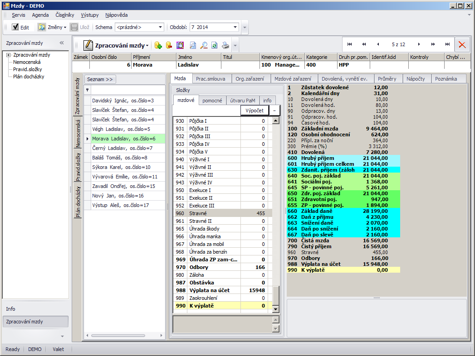Switch to the Prac.smlouva tab
This screenshot has height=356, width=475.
[211, 79]
